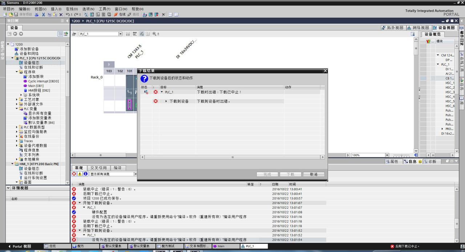The width and height of the screenshot is (465, 252).
Task: Click the copy toolbar icon
Action: coord(49,14)
